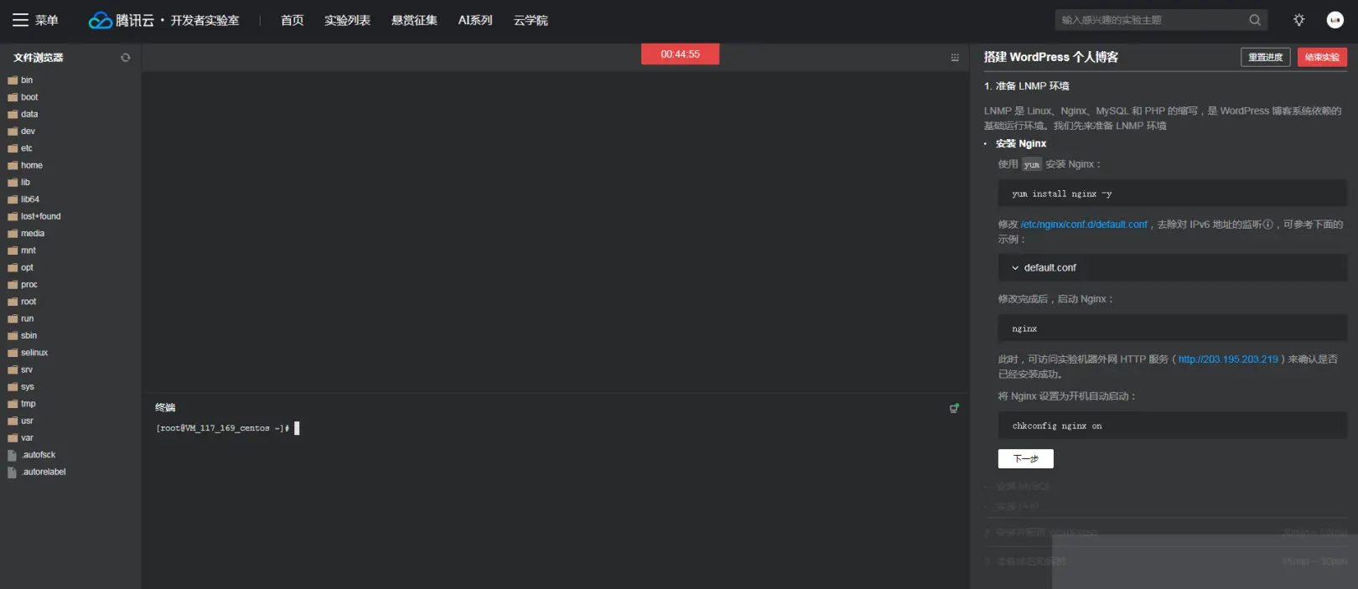
Task: Go to 首页 in top navigation
Action: pyautogui.click(x=292, y=20)
